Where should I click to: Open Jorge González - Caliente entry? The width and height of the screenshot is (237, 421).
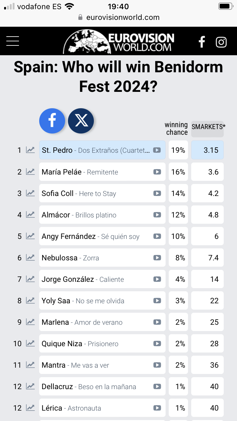102,279
